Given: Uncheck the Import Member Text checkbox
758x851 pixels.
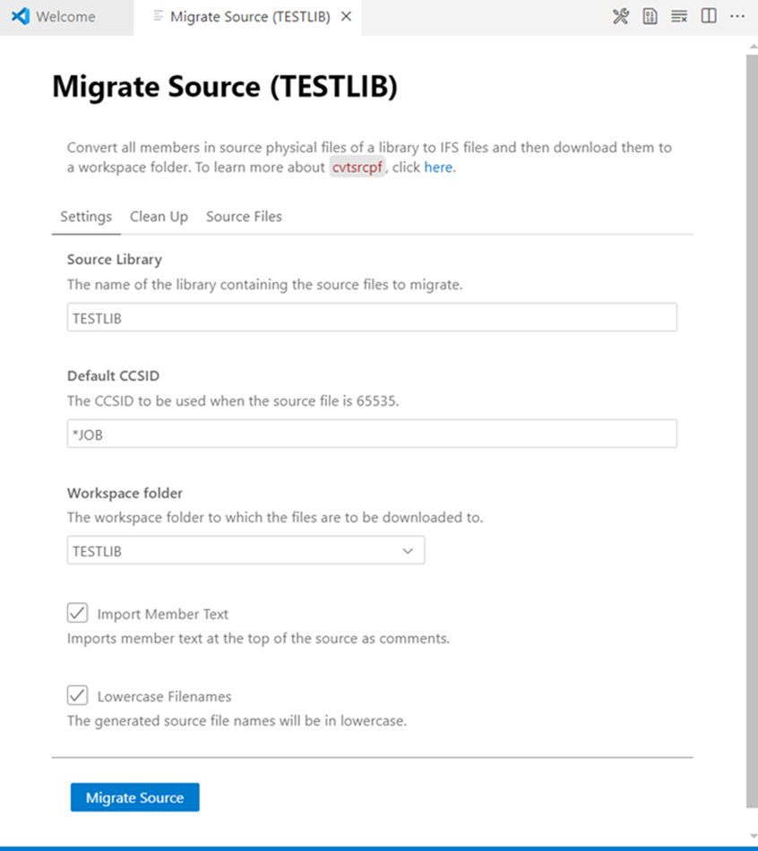Looking at the screenshot, I should (x=77, y=614).
